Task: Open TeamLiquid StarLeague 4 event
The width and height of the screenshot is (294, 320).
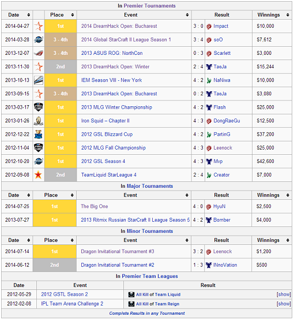Action: pos(109,175)
